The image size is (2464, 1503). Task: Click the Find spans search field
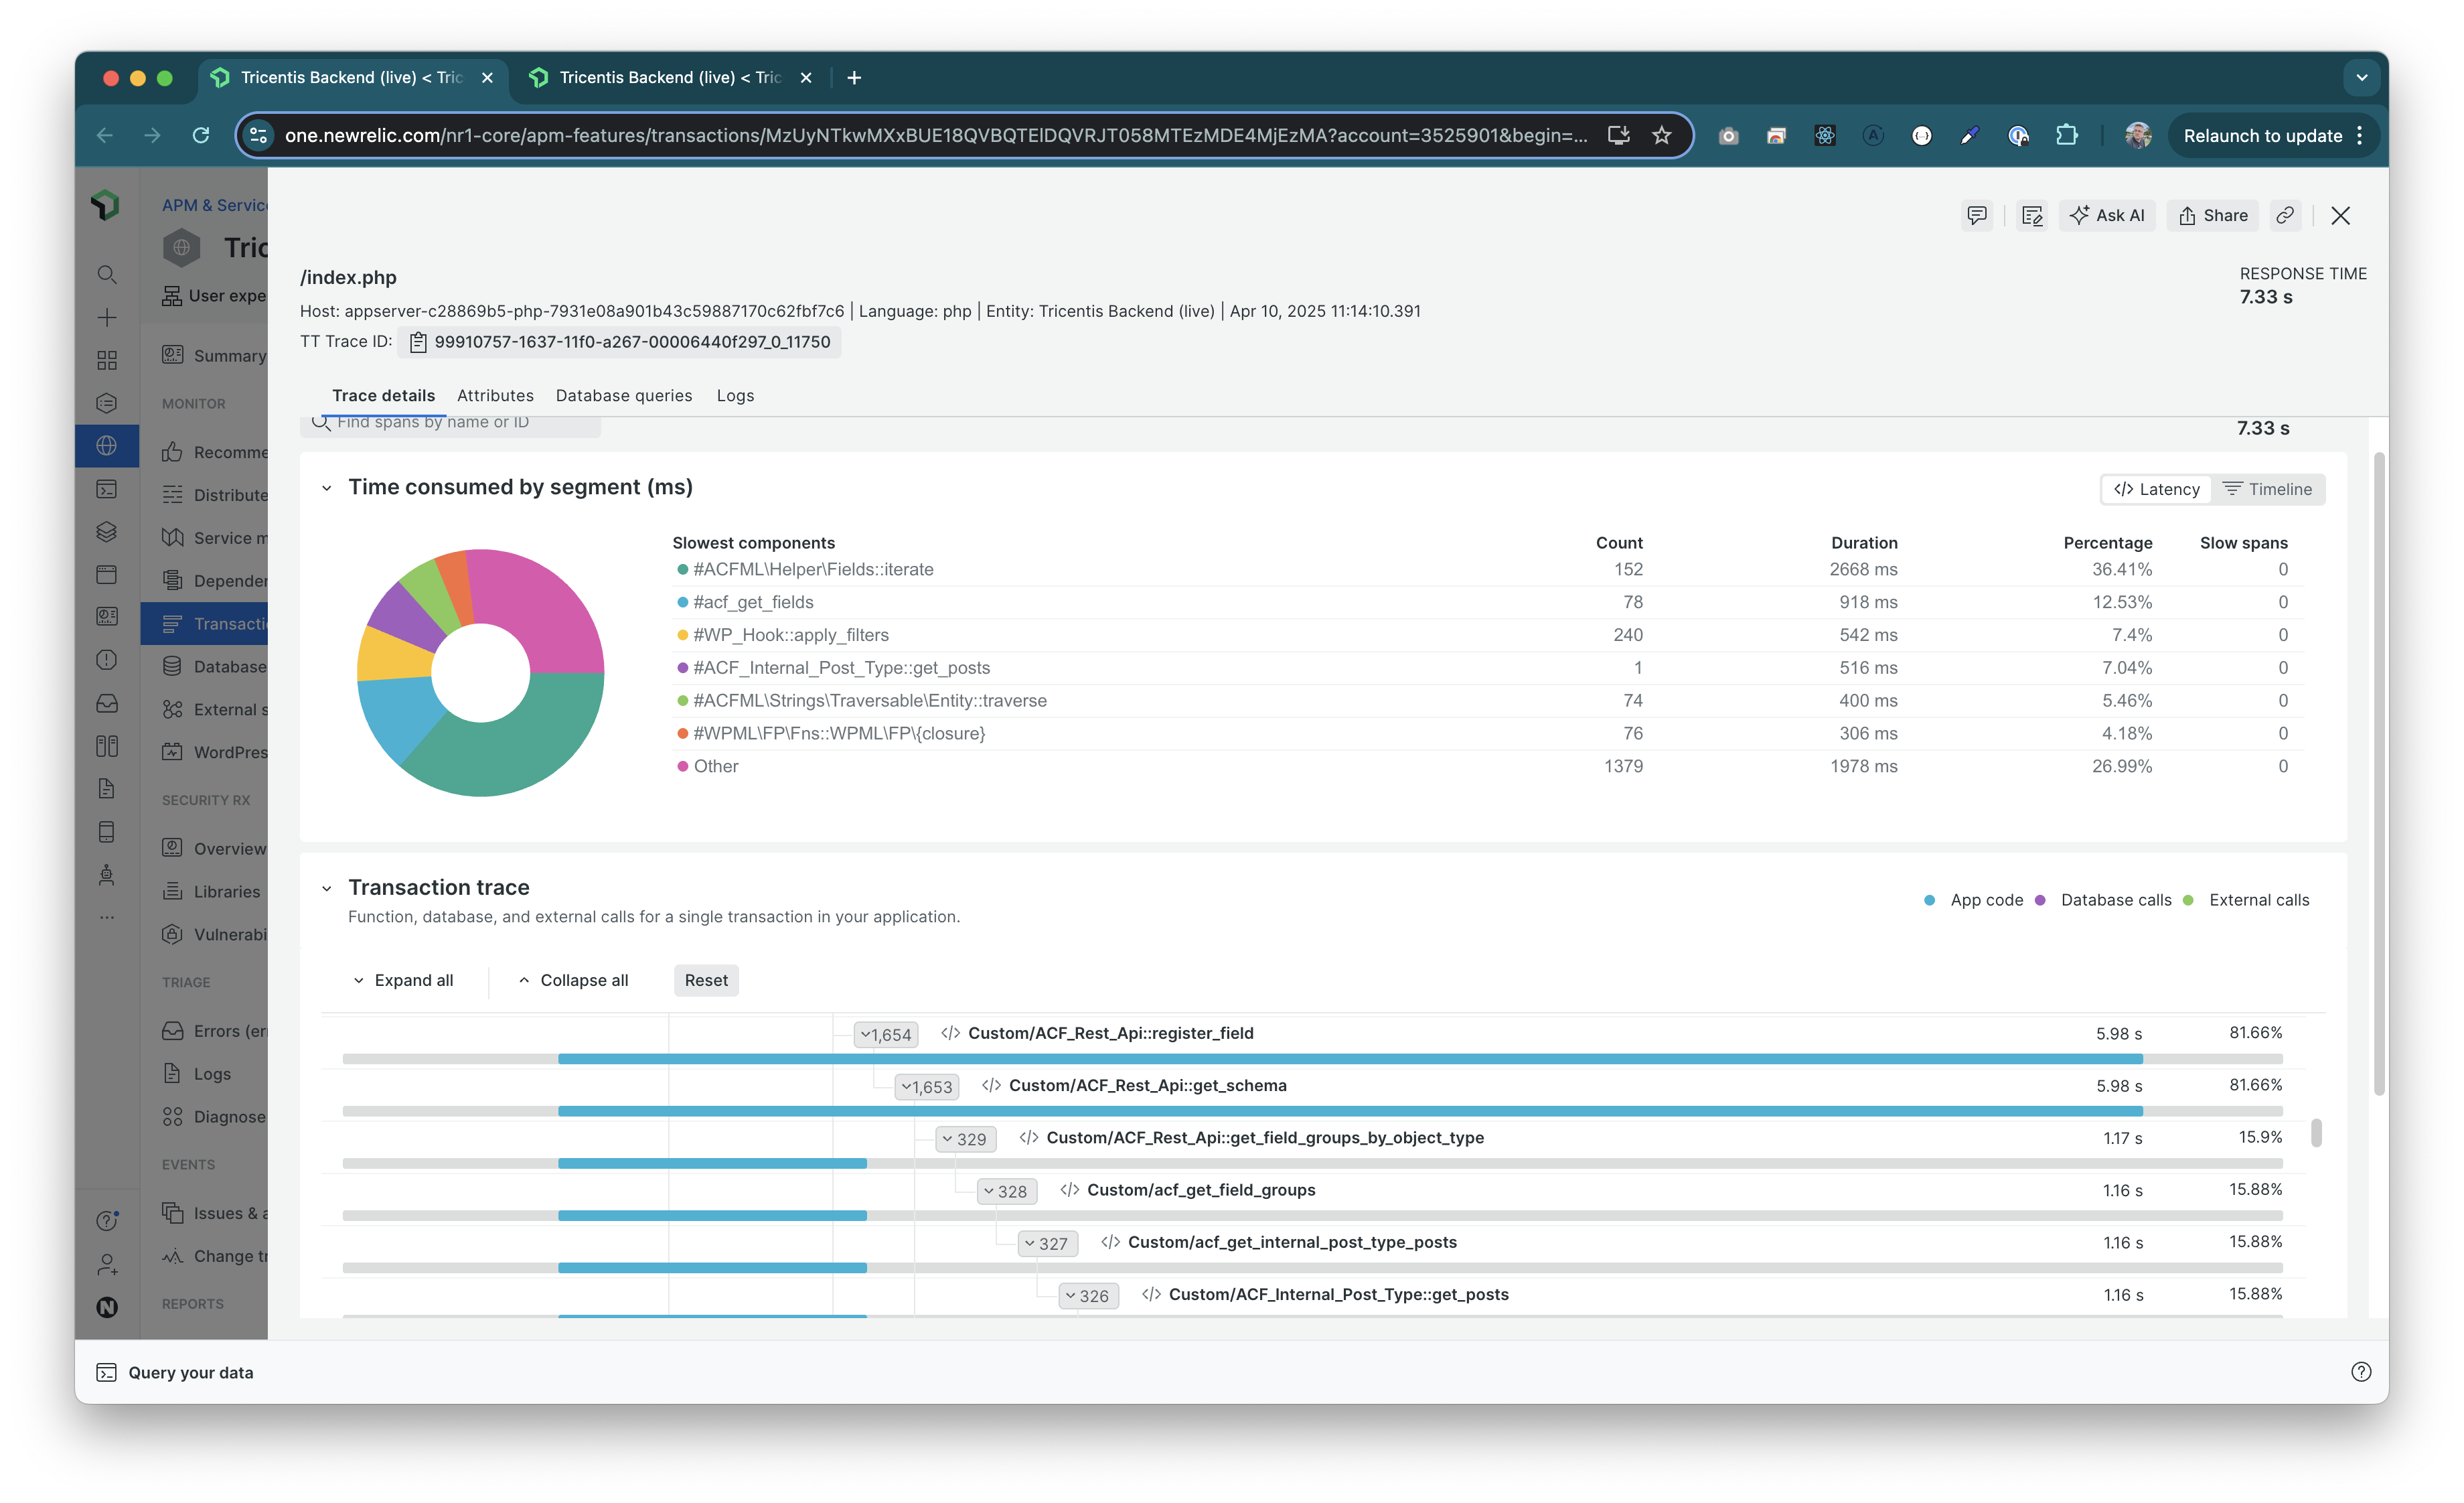[450, 423]
